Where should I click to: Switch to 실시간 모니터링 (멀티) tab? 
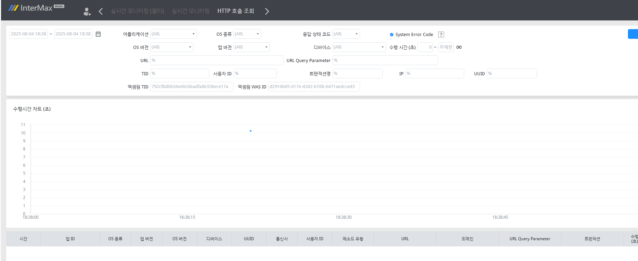pyautogui.click(x=137, y=11)
